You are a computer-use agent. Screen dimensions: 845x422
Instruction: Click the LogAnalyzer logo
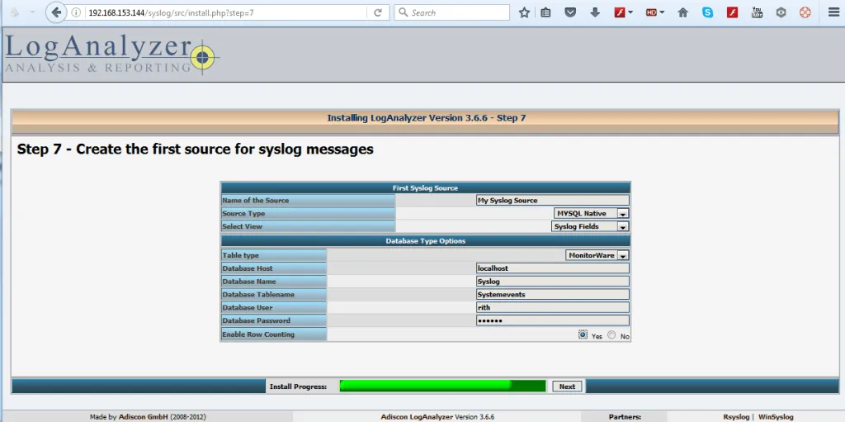[x=112, y=54]
